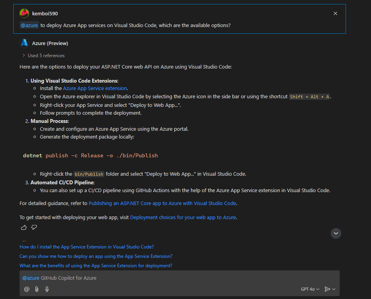Click the @azure mention in the user prompt
The height and width of the screenshot is (299, 371).
coord(29,25)
